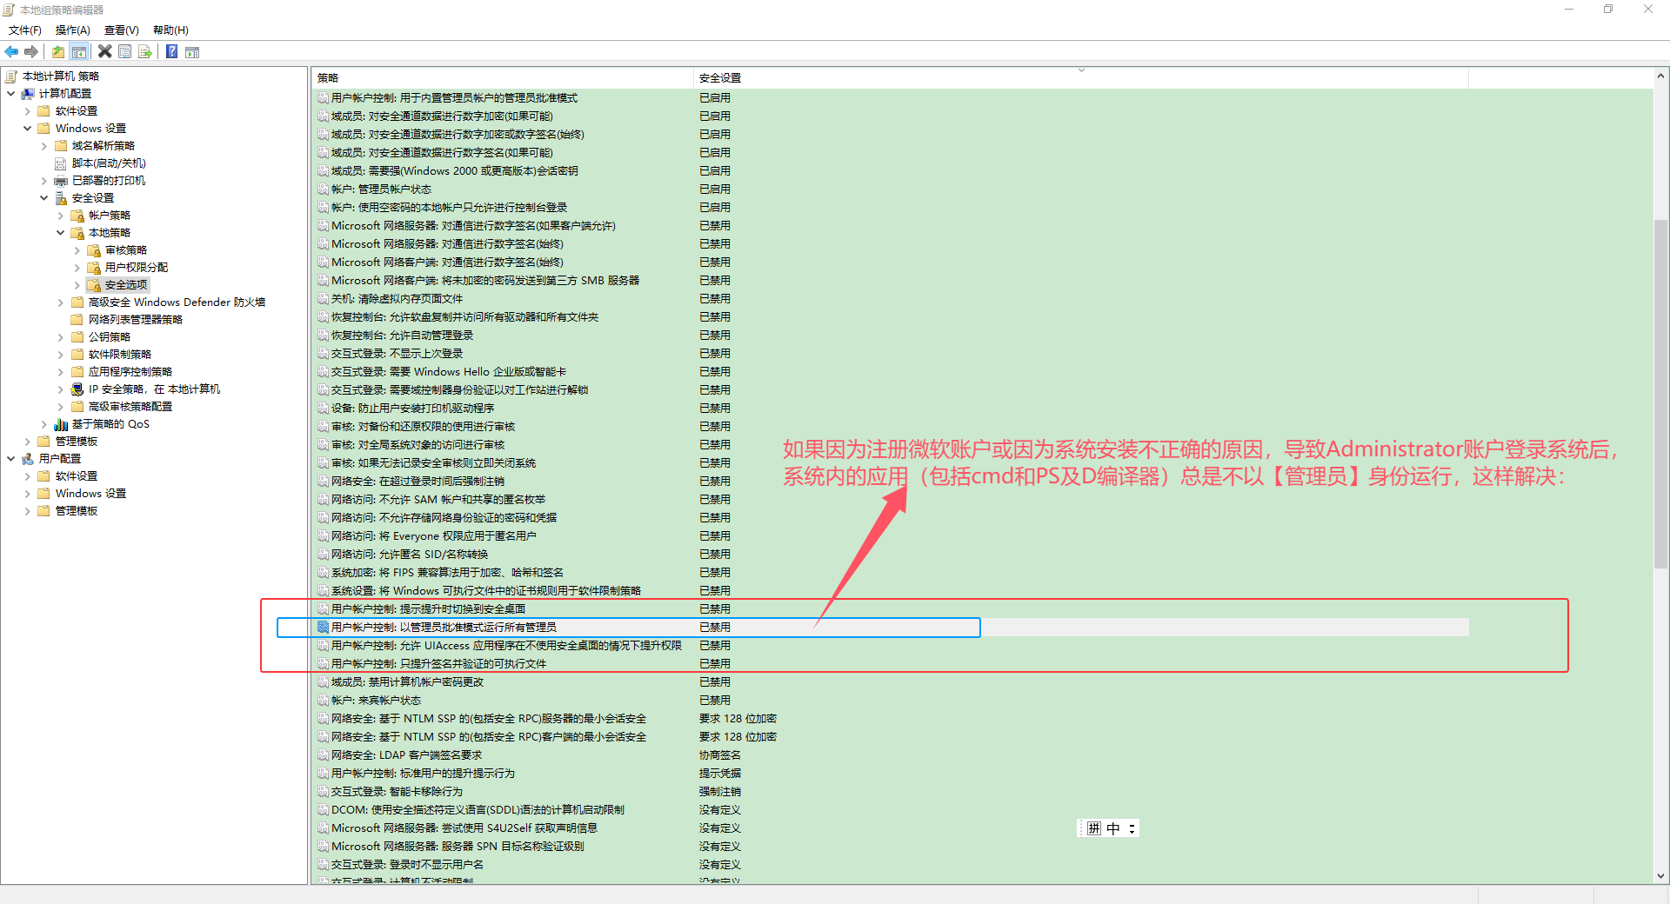Sort list by the 策略 column header

(x=328, y=77)
